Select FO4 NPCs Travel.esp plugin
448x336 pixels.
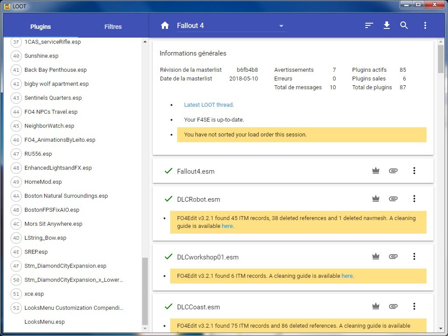click(x=51, y=112)
